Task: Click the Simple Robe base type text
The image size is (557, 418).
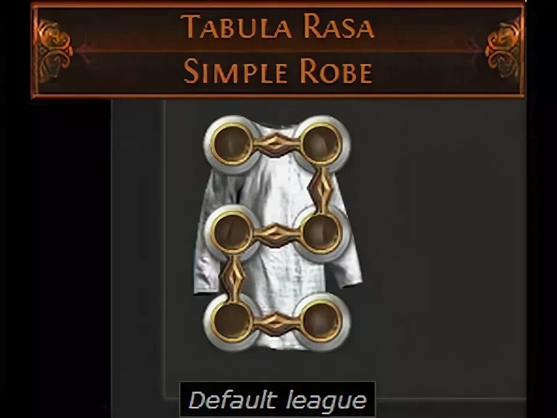Action: 278,71
